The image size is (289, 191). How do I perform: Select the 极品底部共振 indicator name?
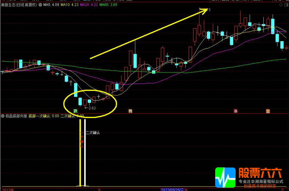[x=16, y=116]
